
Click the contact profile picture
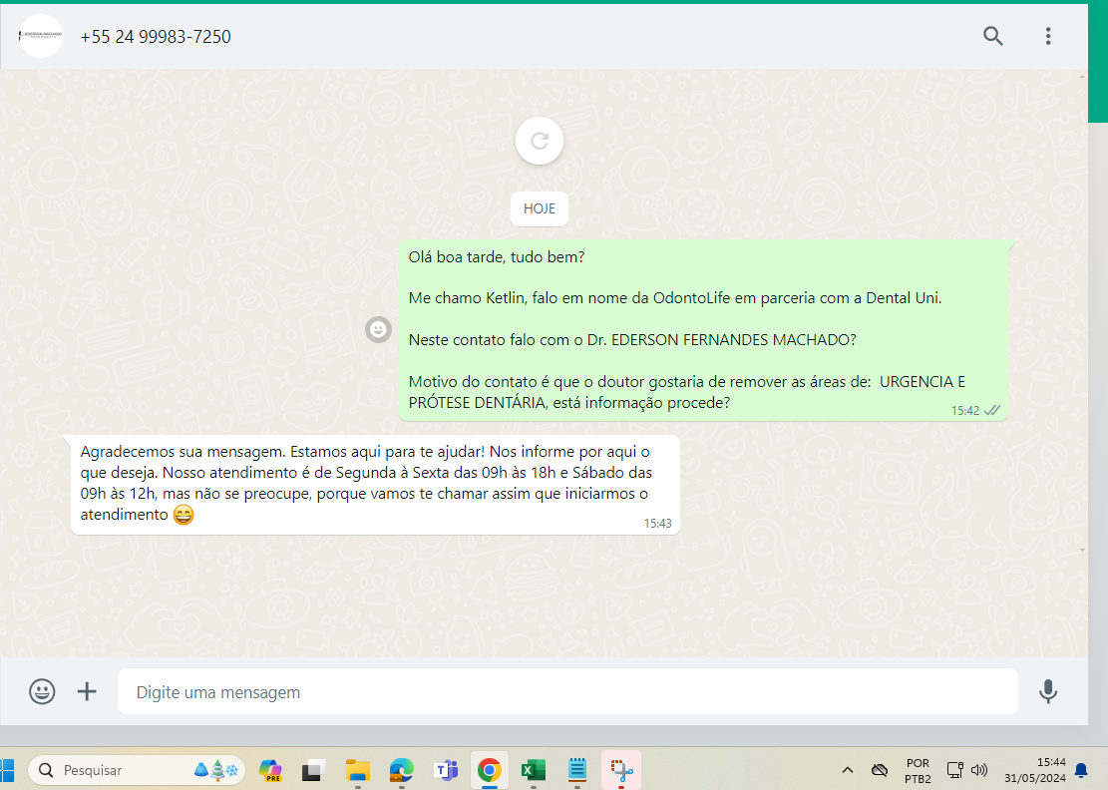tap(41, 36)
